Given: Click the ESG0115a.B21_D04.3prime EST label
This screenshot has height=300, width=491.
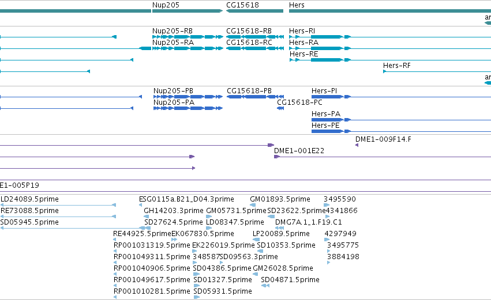Looking at the screenshot, I should 186,199.
